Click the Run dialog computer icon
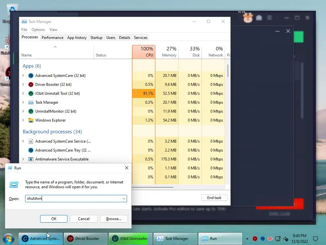326x245 pixels. tap(14, 185)
